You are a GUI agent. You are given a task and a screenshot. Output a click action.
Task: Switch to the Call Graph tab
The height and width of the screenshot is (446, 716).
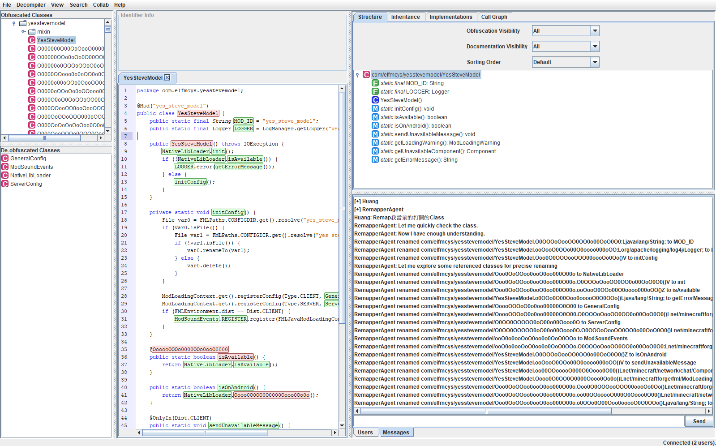click(494, 17)
